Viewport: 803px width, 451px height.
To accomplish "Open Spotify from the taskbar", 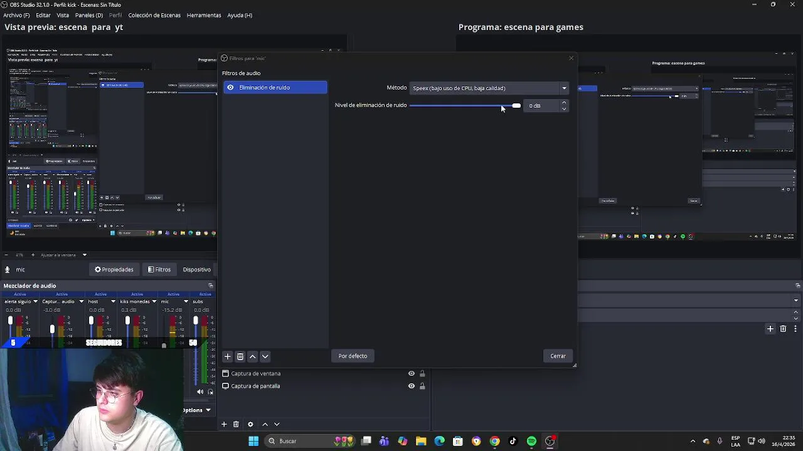I will click(x=531, y=441).
